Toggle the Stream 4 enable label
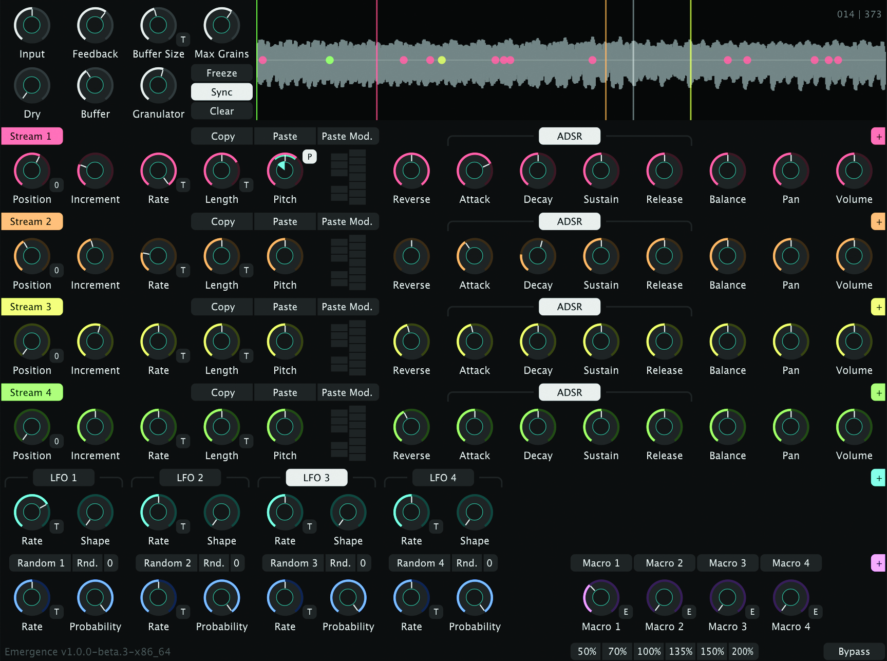 tap(31, 392)
